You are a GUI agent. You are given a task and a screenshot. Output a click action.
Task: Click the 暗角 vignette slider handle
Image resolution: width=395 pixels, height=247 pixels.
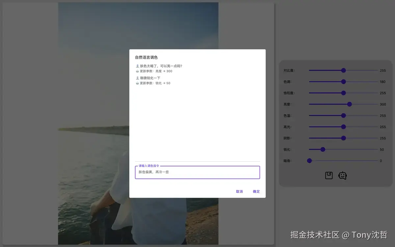(309, 161)
